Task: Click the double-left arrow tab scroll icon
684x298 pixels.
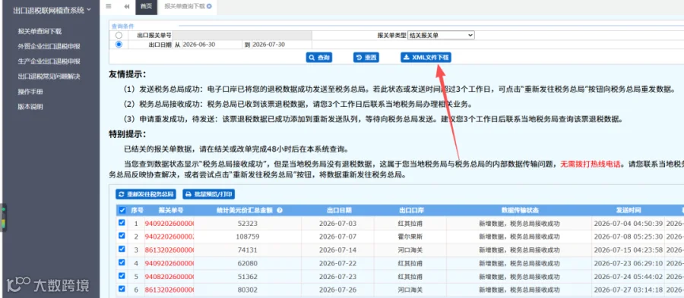Action: (127, 7)
